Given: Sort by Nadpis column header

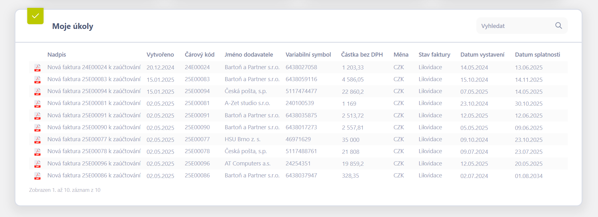Looking at the screenshot, I should 57,55.
